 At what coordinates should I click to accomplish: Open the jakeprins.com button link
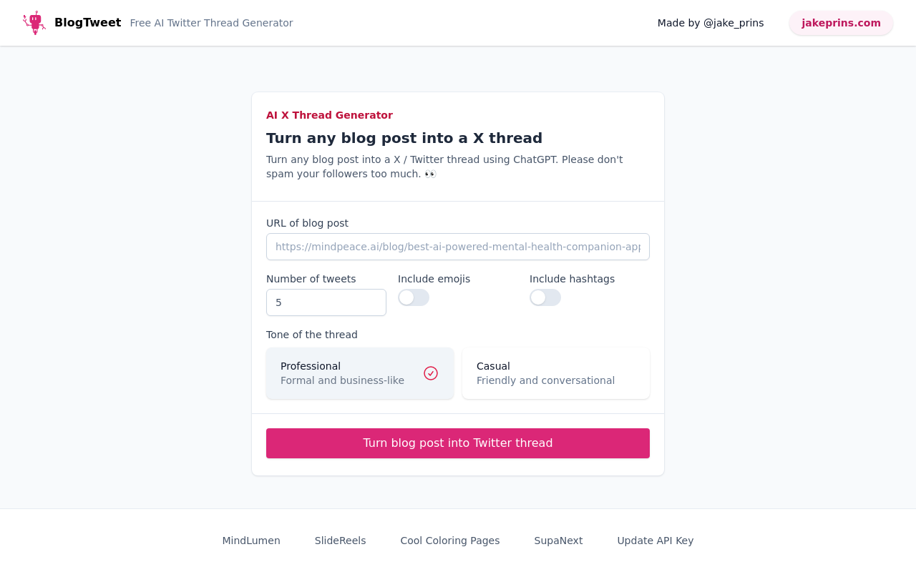coord(841,23)
